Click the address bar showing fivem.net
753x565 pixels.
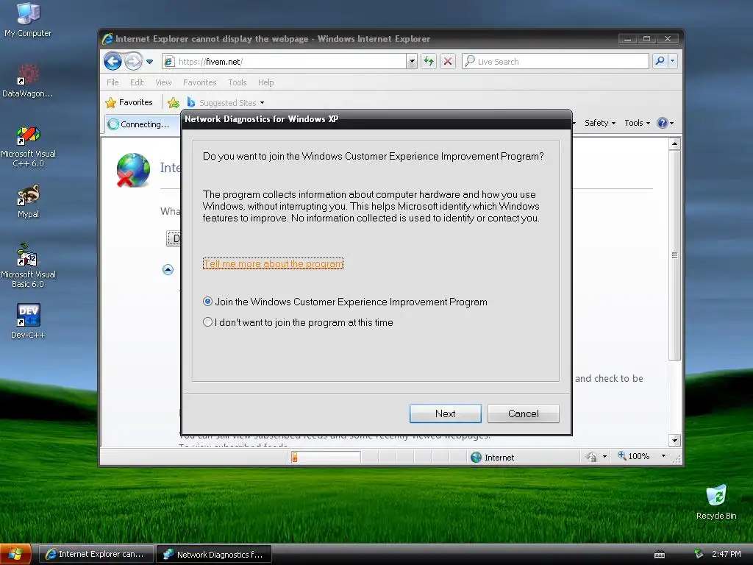[x=284, y=62]
